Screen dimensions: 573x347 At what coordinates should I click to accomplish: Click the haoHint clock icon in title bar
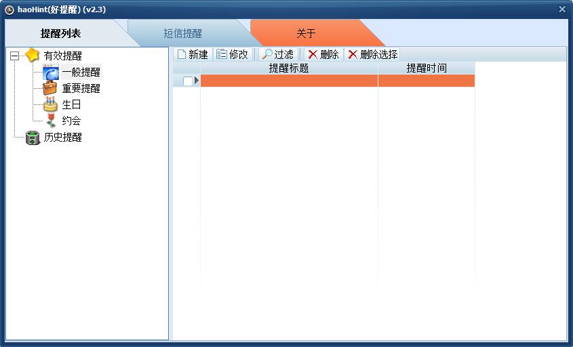click(x=9, y=9)
